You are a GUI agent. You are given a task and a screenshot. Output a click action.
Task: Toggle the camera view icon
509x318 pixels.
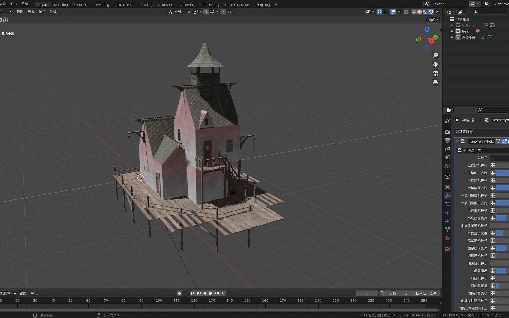[435, 73]
